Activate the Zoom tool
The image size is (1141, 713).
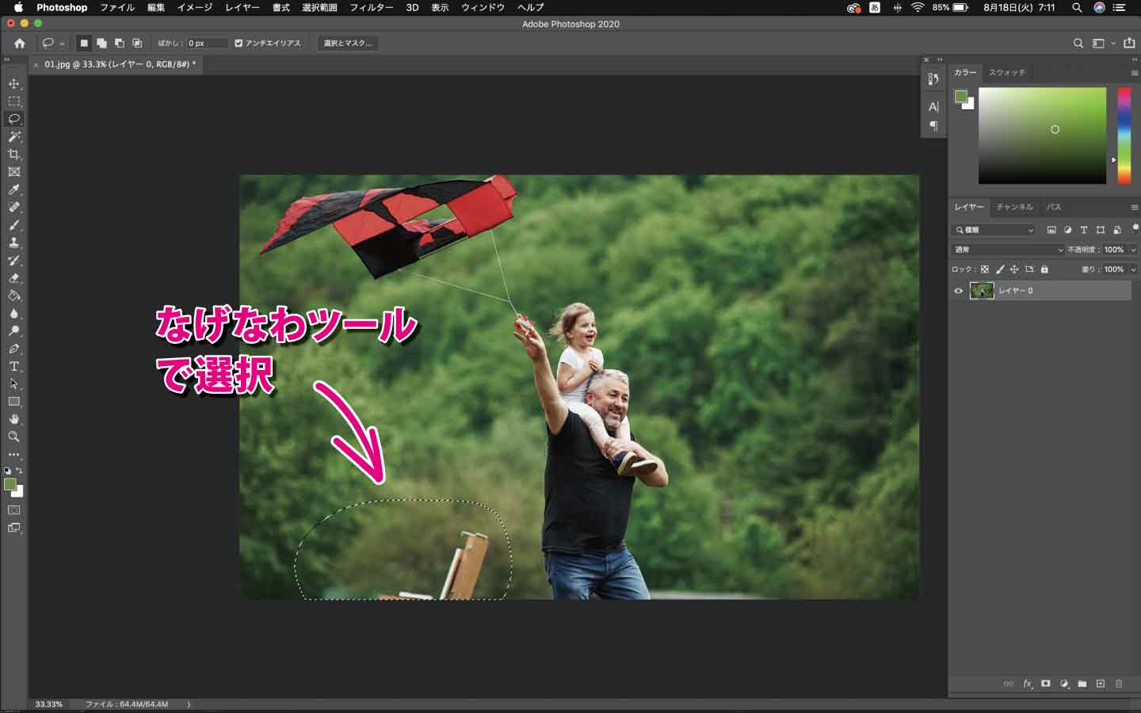click(x=13, y=437)
